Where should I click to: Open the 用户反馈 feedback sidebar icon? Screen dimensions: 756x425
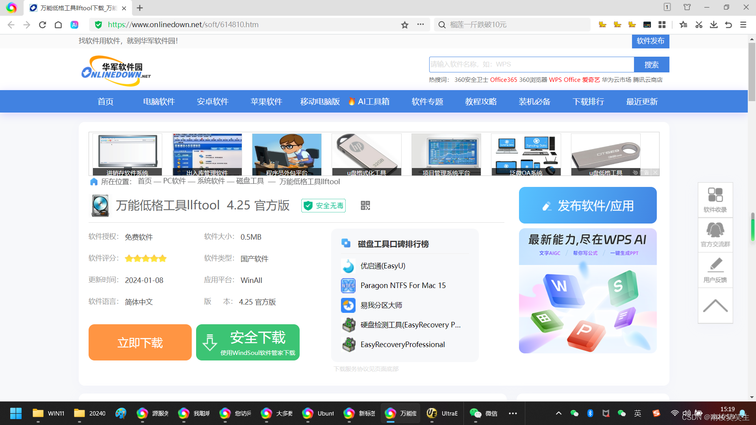coord(715,270)
